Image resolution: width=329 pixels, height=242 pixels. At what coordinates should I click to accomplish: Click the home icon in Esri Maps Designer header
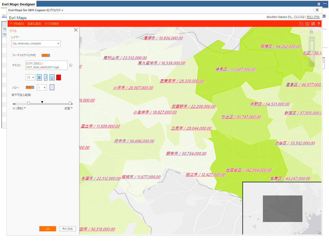pos(319,4)
